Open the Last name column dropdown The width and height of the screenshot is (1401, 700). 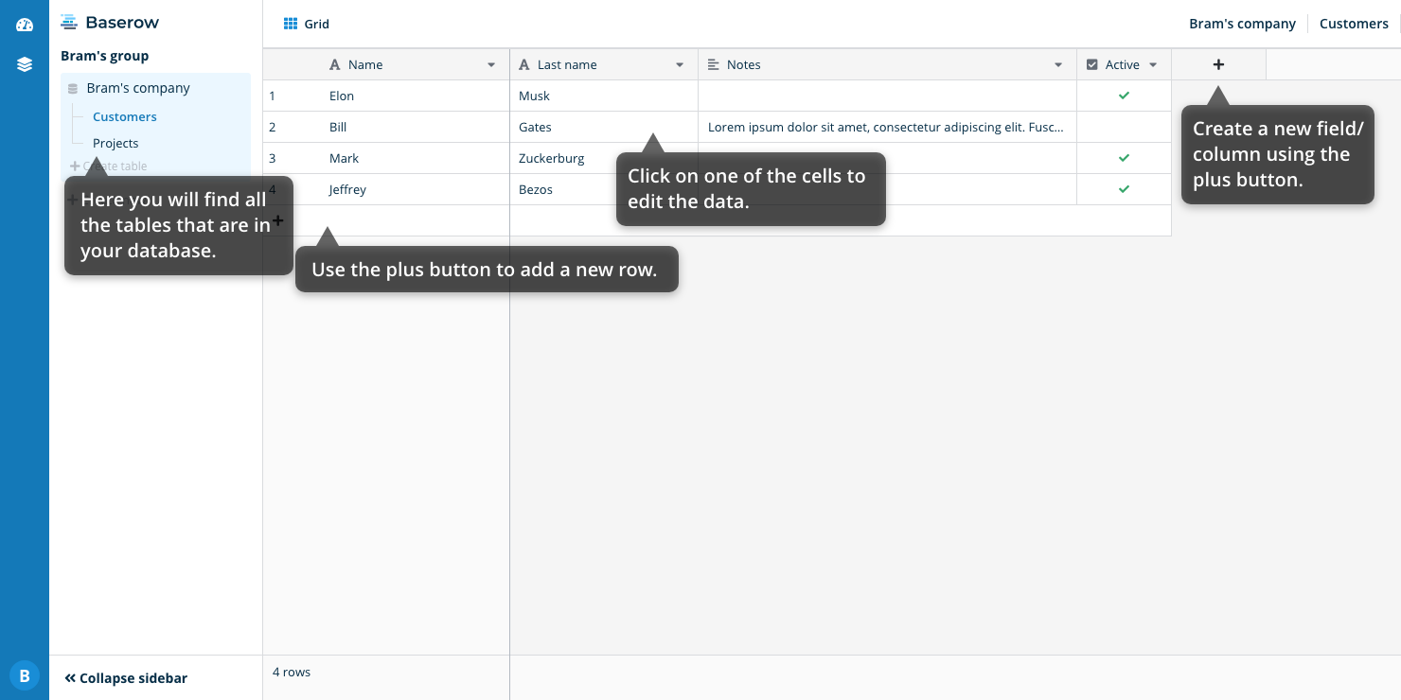click(680, 65)
